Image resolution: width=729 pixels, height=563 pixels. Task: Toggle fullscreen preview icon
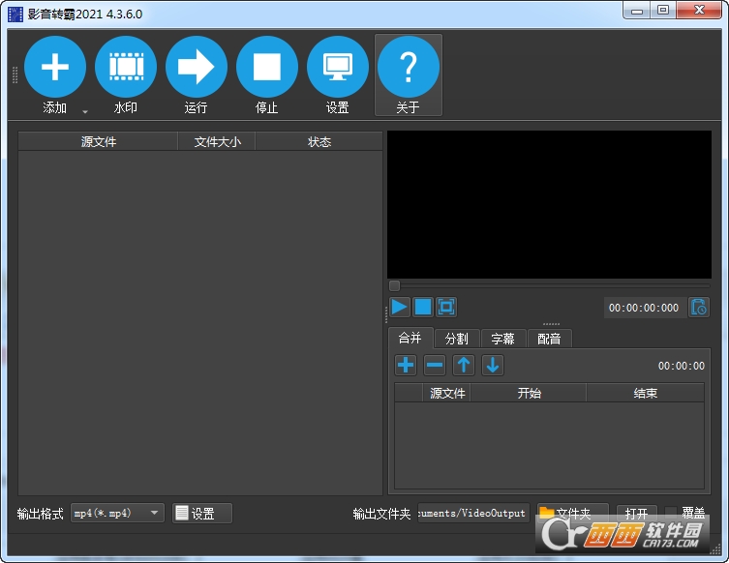pos(446,307)
